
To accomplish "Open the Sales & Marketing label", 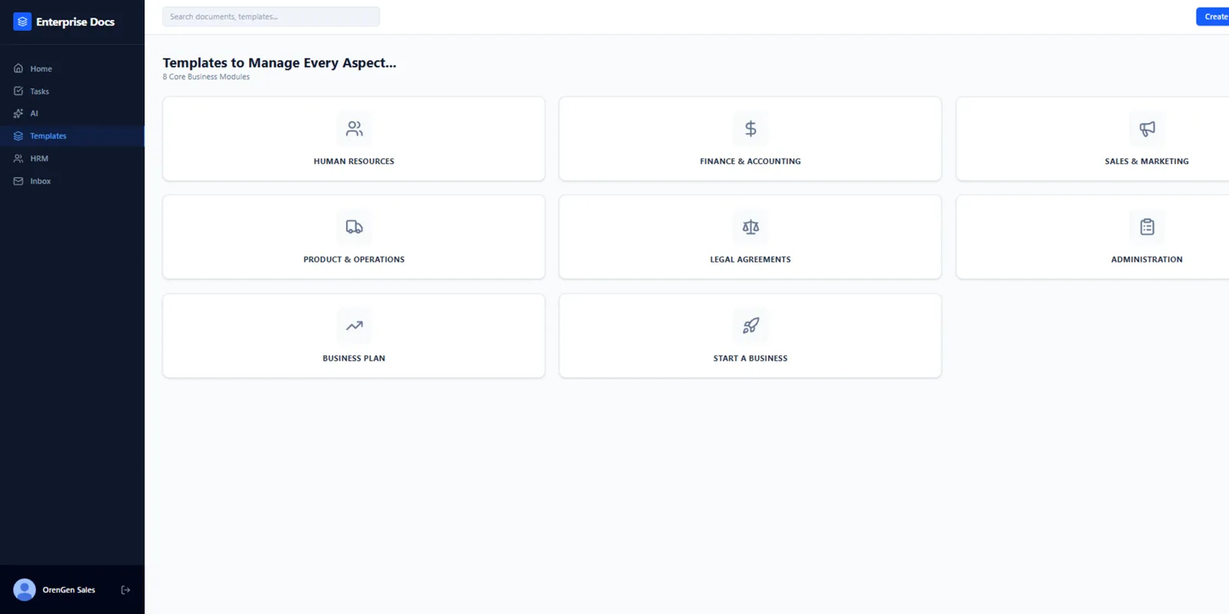I will point(1147,161).
